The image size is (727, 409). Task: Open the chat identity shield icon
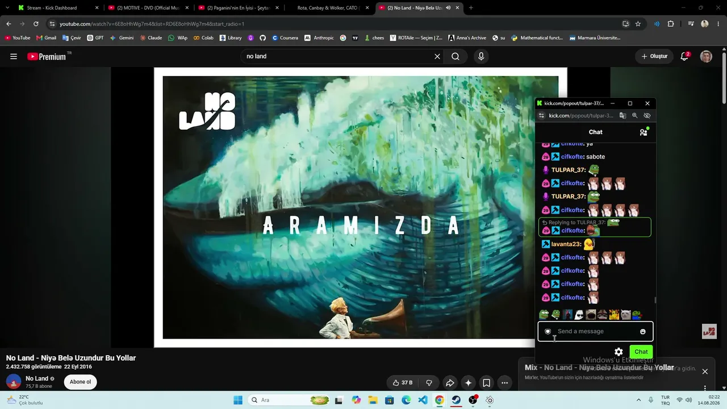tap(548, 331)
